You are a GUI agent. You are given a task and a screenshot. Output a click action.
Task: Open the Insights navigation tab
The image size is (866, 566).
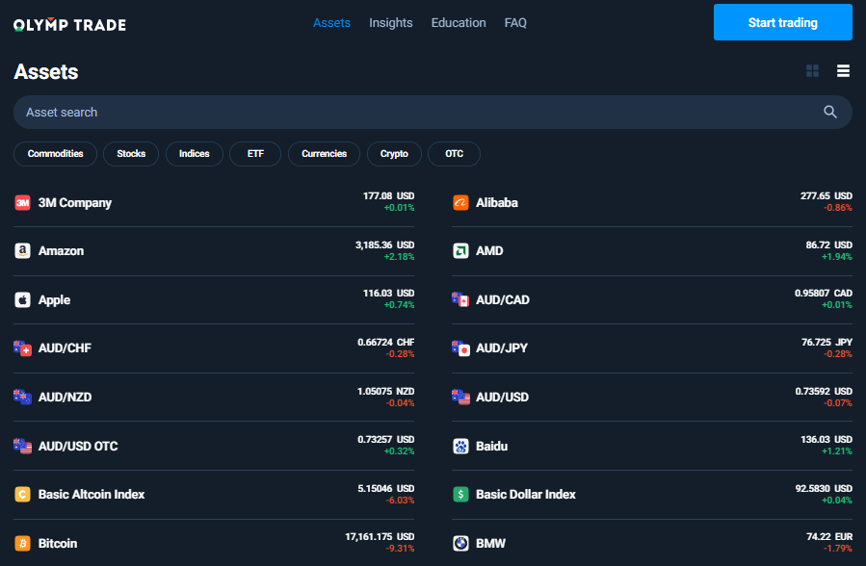coord(391,22)
